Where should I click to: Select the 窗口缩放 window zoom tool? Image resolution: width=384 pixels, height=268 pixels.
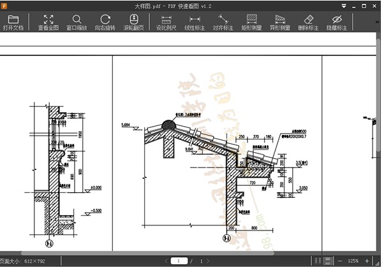77,23
